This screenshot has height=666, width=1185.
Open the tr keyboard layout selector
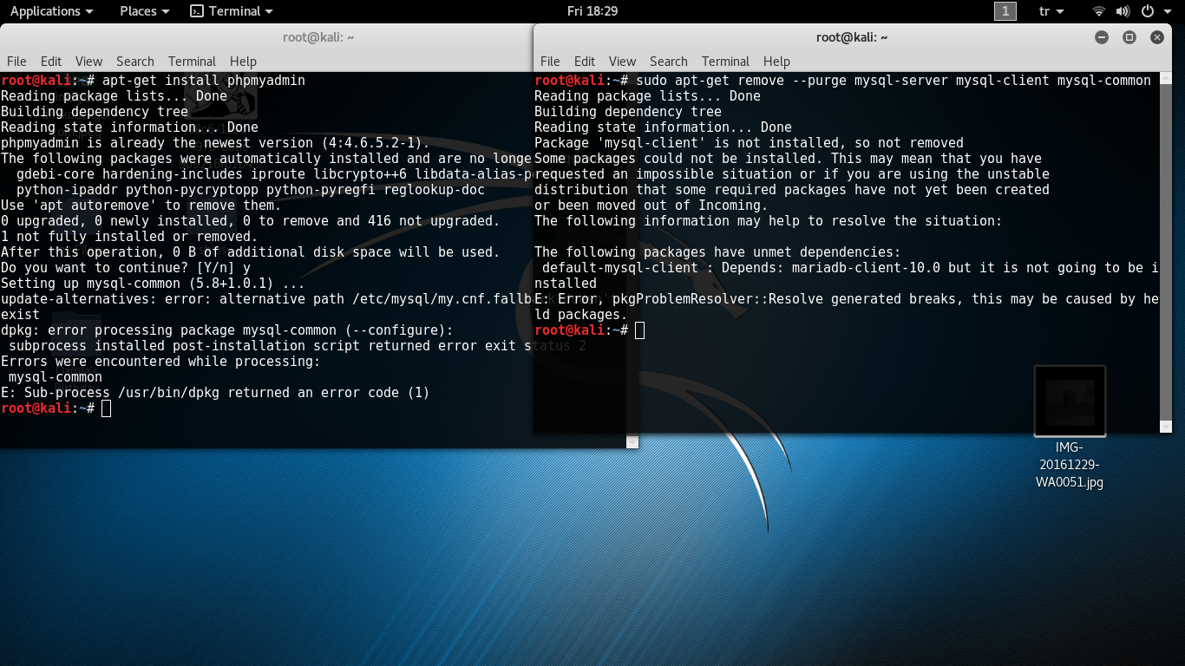(x=1051, y=11)
